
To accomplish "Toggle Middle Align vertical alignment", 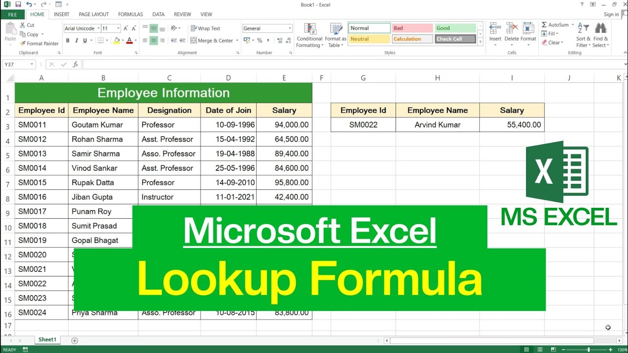I will coord(154,28).
